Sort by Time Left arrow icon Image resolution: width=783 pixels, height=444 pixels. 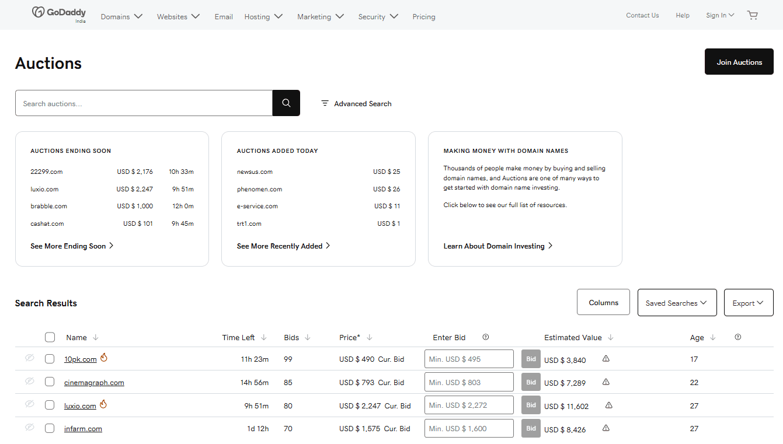pyautogui.click(x=264, y=337)
